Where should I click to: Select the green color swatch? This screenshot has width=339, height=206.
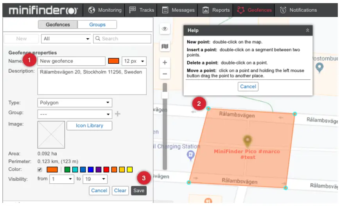click(67, 170)
